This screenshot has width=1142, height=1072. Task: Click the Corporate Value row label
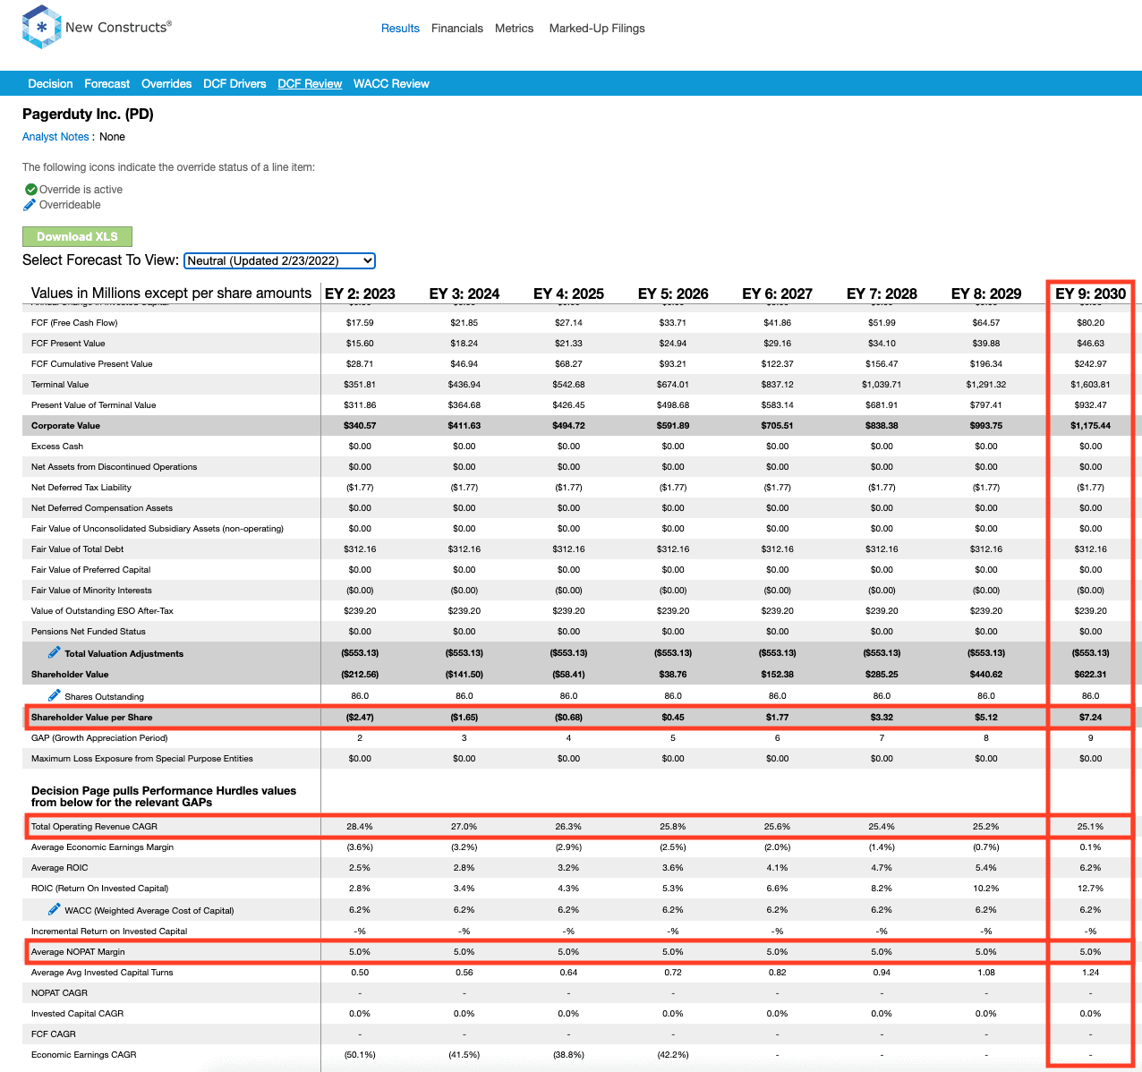[x=65, y=426]
